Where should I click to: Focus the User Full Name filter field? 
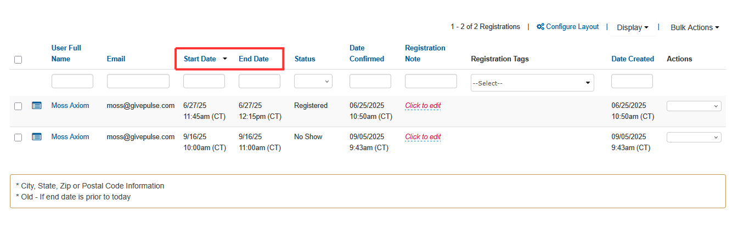point(72,81)
